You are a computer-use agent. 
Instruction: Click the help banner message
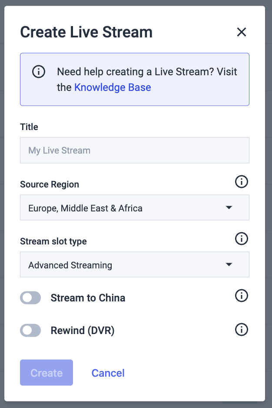click(x=146, y=79)
